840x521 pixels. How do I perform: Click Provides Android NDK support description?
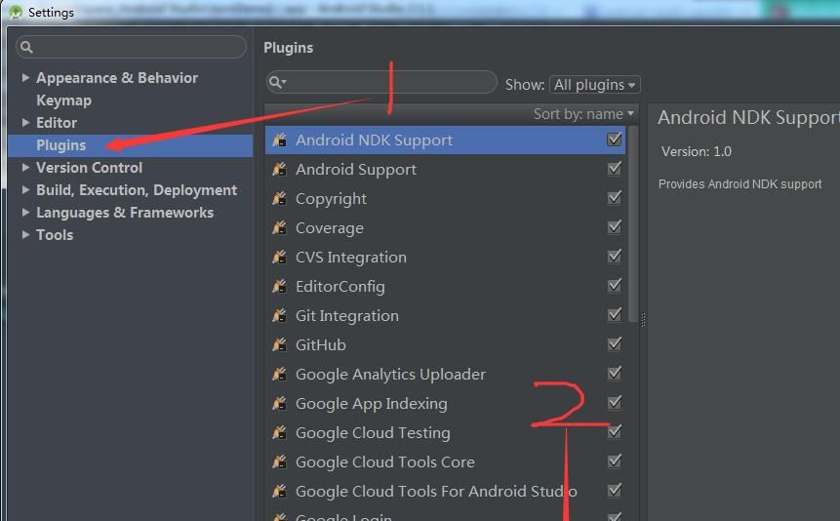point(740,184)
